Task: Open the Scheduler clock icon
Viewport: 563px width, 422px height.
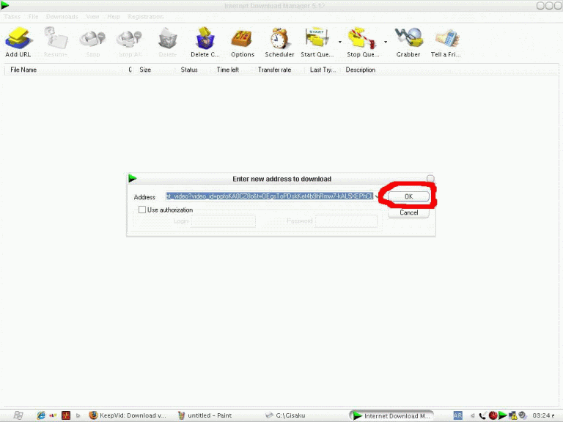Action: (x=279, y=40)
